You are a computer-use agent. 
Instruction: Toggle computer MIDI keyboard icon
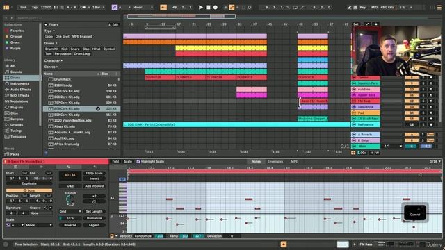click(x=355, y=8)
